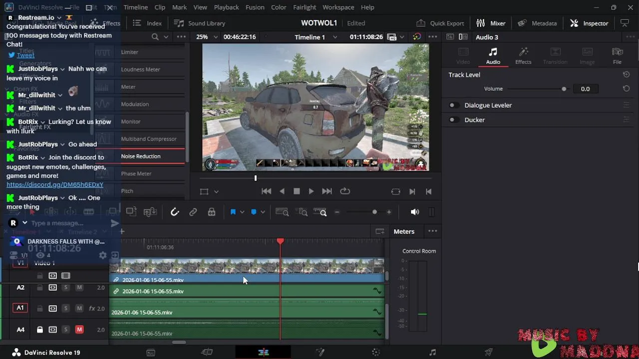This screenshot has height=359, width=639.
Task: Go to previous clip in viewer
Action: tap(428, 191)
